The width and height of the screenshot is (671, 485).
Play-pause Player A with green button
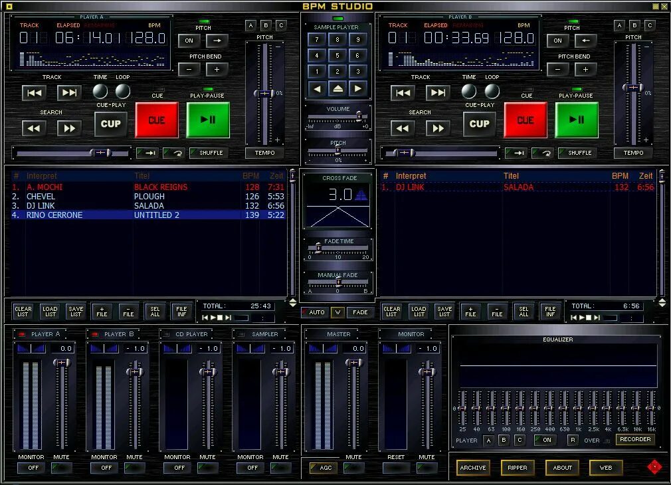coord(208,120)
